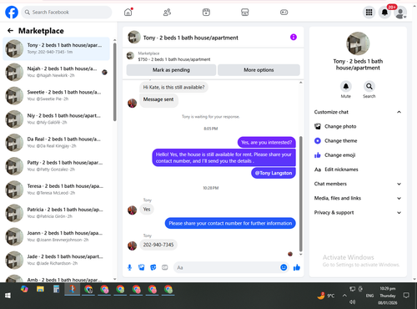Click the Windows Start button

[x=8, y=296]
